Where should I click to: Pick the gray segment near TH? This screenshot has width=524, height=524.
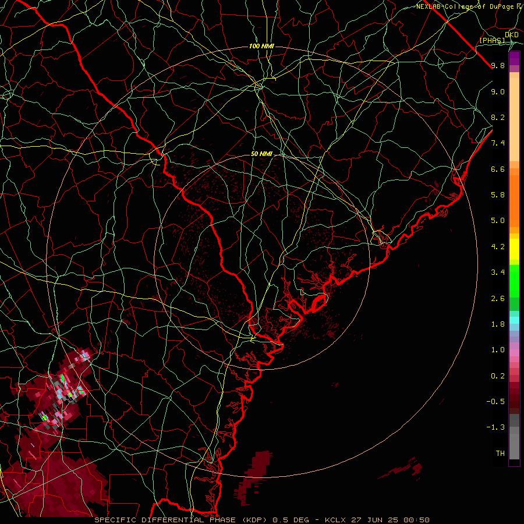(514, 446)
